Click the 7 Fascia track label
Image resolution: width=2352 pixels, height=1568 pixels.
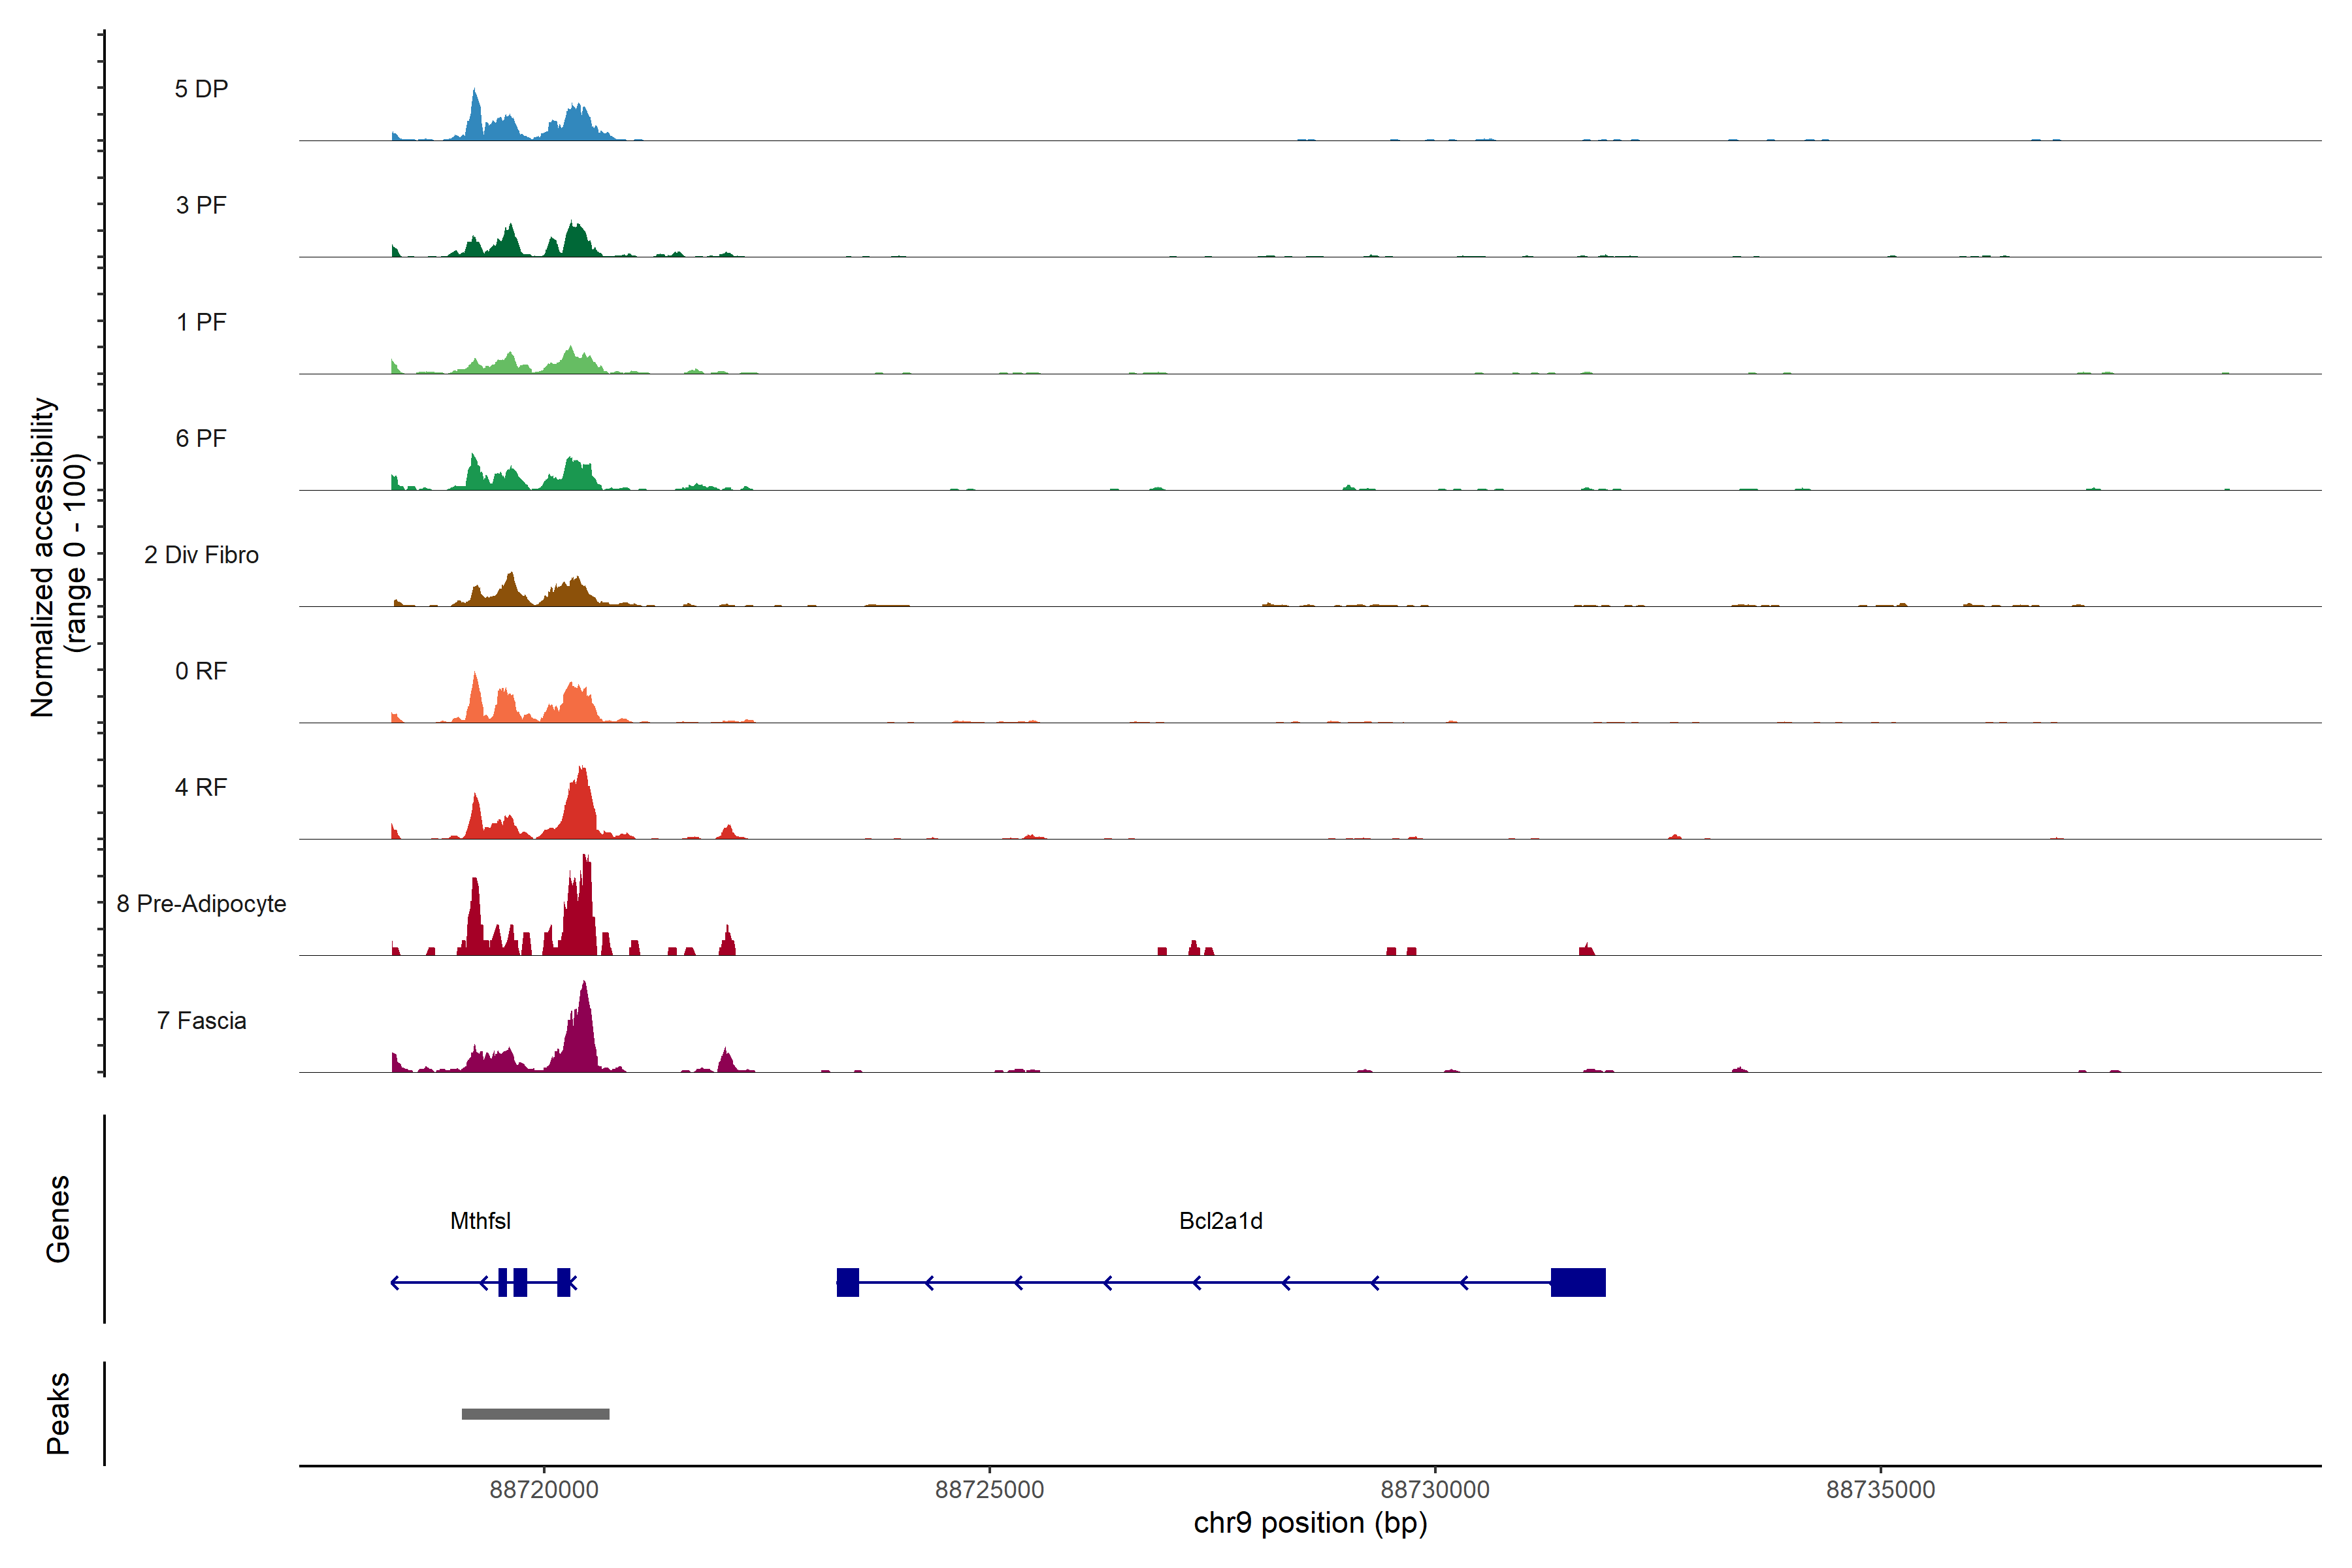[x=201, y=1020]
